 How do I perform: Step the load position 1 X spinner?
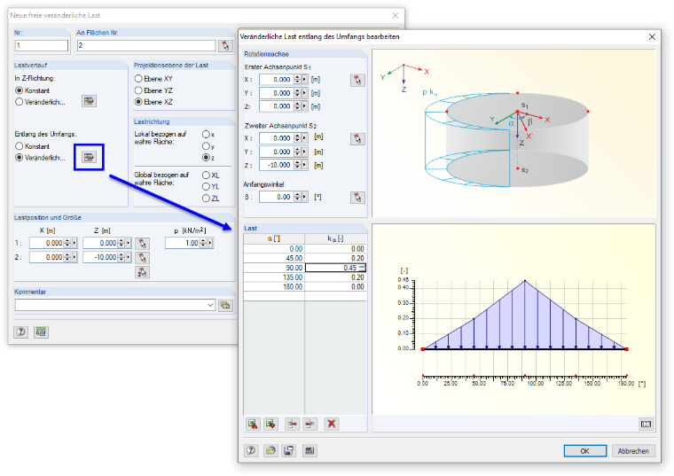click(67, 243)
